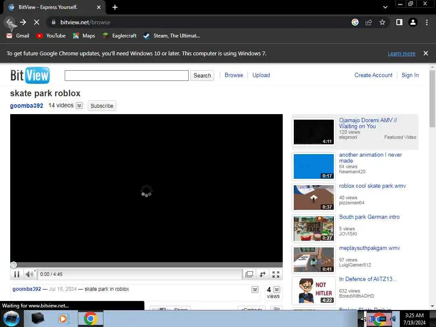The width and height of the screenshot is (436, 327).
Task: Open the Chrome three-dot menu
Action: click(427, 22)
